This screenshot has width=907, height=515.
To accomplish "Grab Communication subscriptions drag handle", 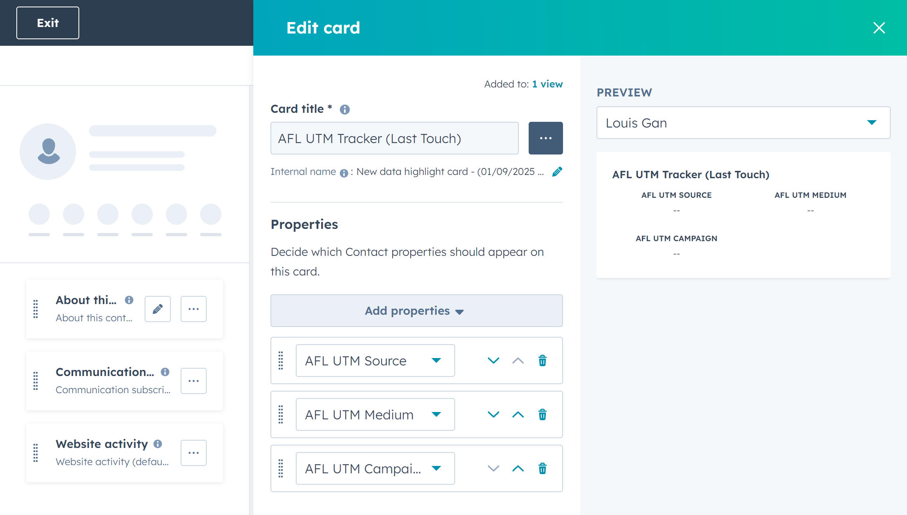I will (x=36, y=381).
